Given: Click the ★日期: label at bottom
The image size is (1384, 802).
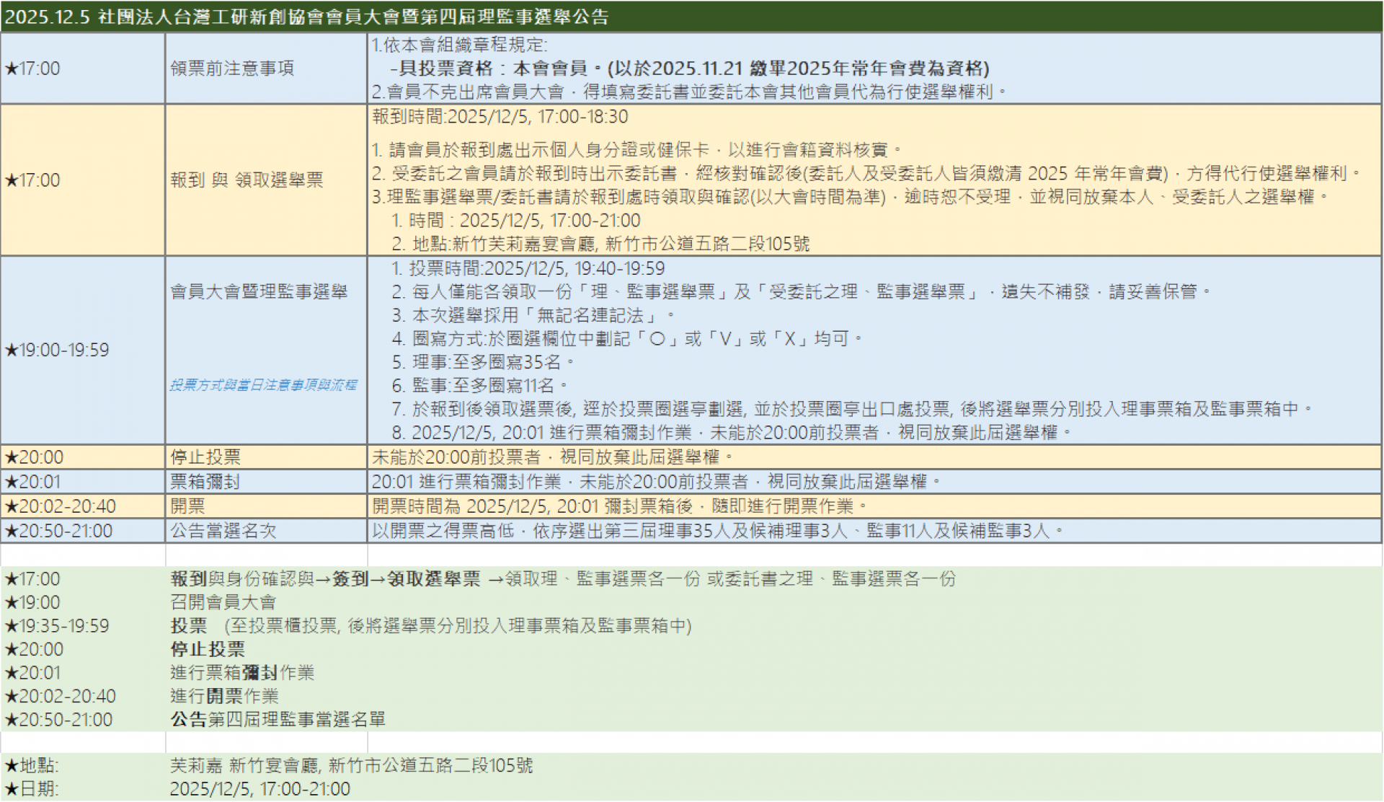Looking at the screenshot, I should point(32,789).
